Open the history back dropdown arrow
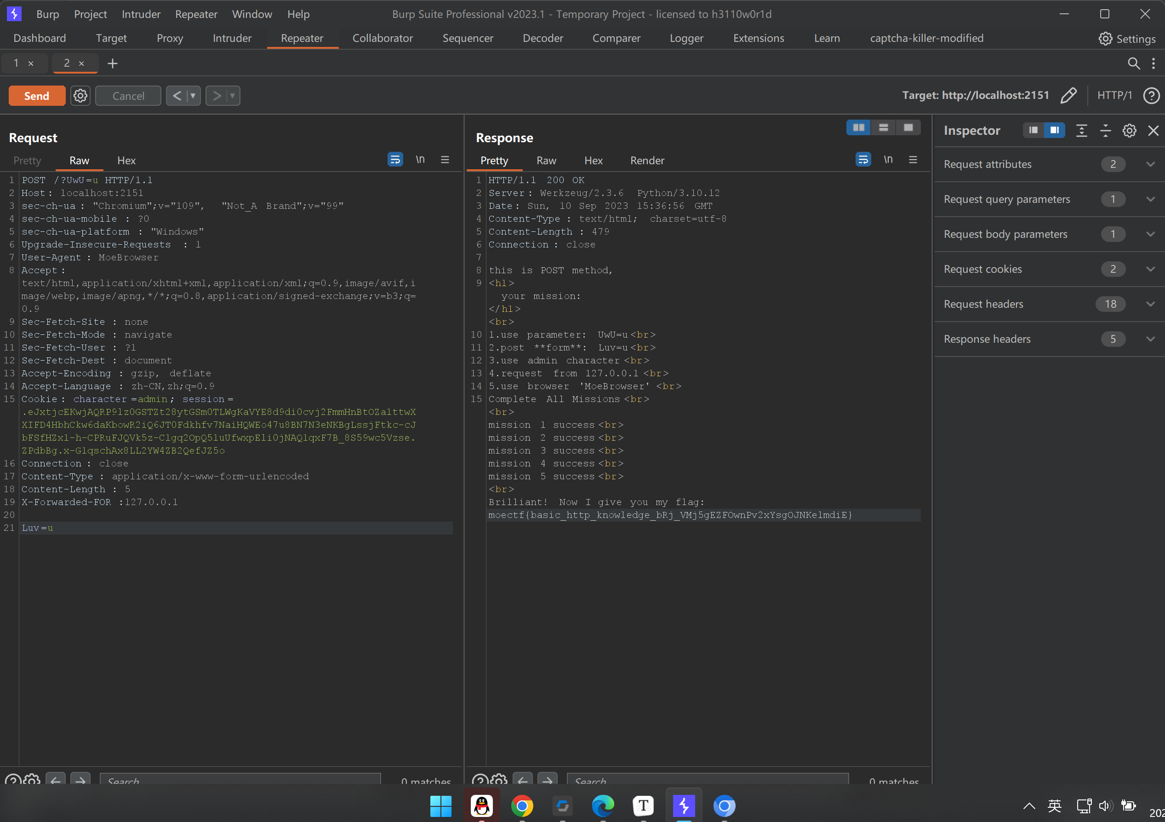 coord(193,96)
